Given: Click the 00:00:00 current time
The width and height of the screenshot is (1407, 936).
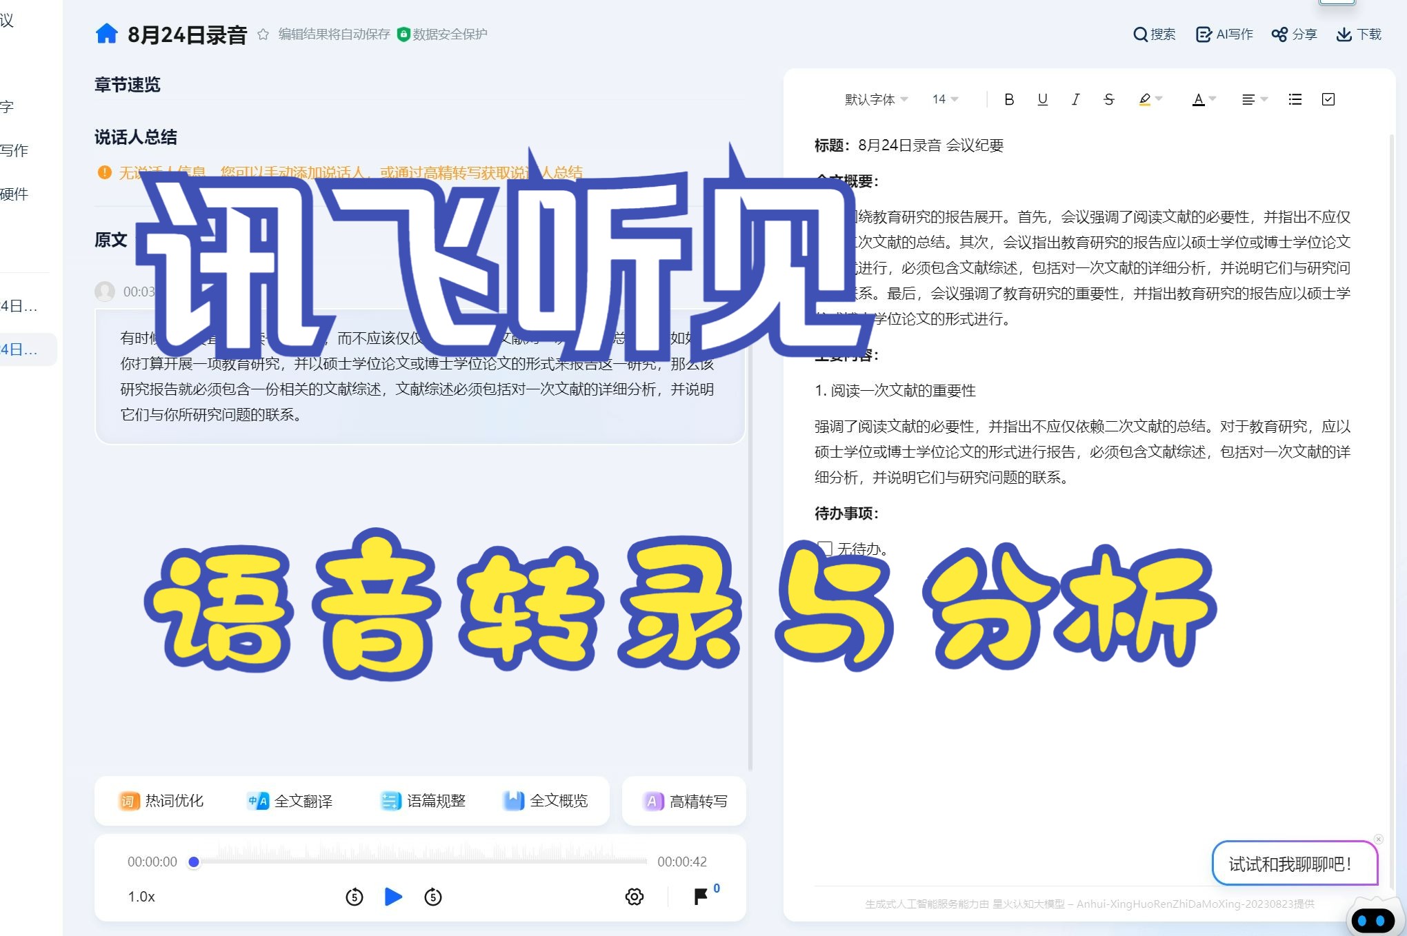Looking at the screenshot, I should (152, 862).
